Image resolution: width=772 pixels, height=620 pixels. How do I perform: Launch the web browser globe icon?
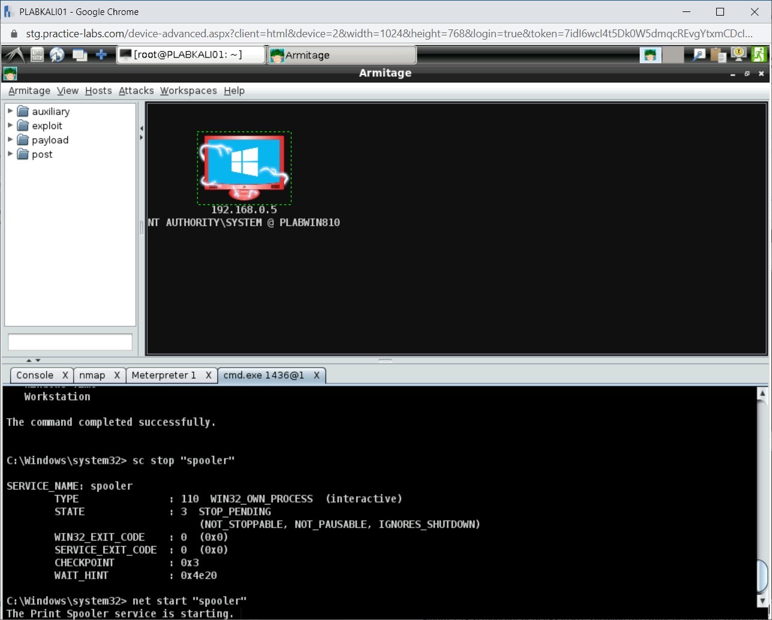click(57, 54)
